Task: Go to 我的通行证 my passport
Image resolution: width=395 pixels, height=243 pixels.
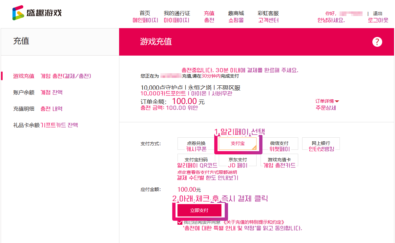Action: [x=177, y=13]
